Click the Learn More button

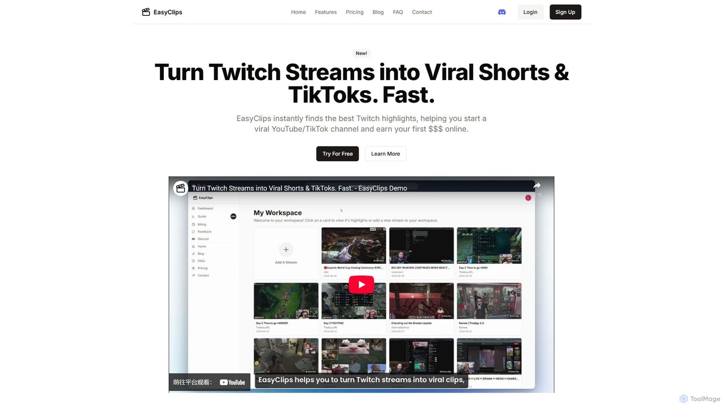pos(386,153)
